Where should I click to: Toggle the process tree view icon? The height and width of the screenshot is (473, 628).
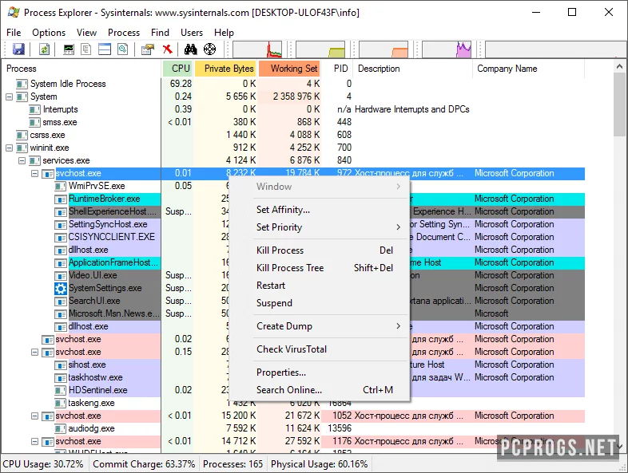pos(86,49)
